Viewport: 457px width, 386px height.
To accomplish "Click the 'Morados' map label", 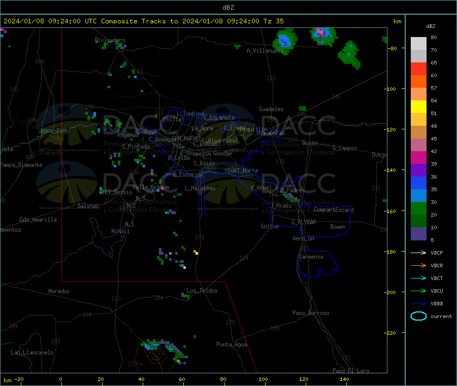I will pyautogui.click(x=59, y=291).
